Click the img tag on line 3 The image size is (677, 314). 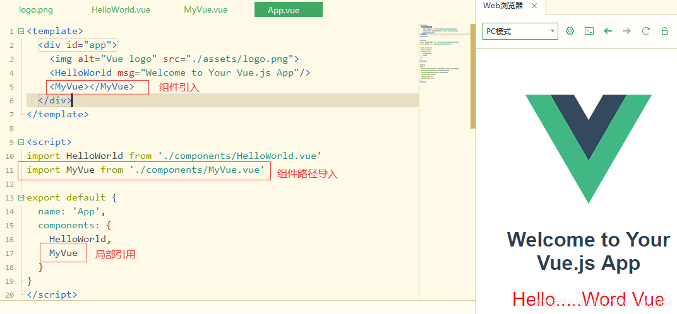pos(174,59)
